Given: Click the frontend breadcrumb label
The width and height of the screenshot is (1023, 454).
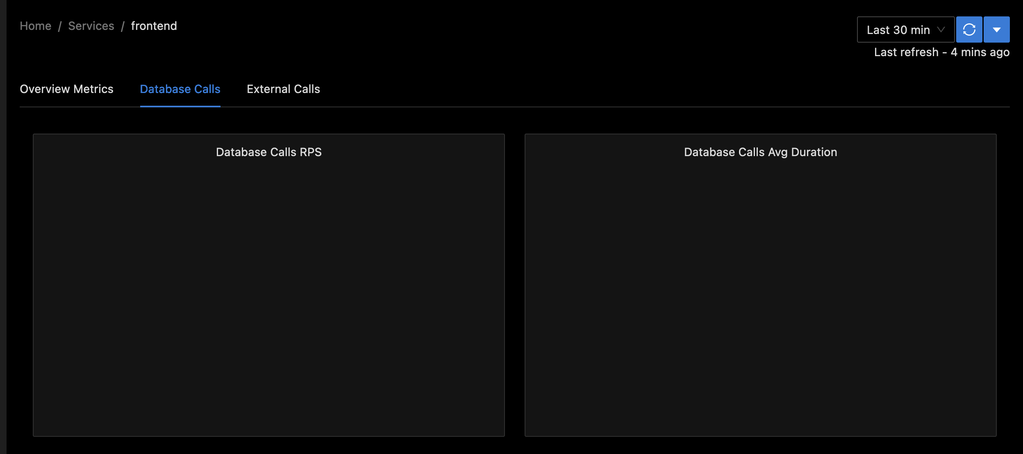Looking at the screenshot, I should pos(154,26).
